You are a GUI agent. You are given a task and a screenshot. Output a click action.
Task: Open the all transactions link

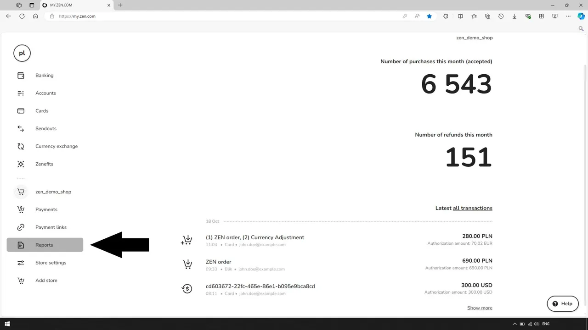click(473, 208)
